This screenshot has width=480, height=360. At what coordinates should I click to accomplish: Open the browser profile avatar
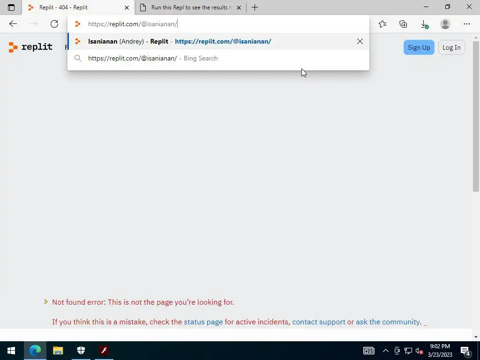445,24
